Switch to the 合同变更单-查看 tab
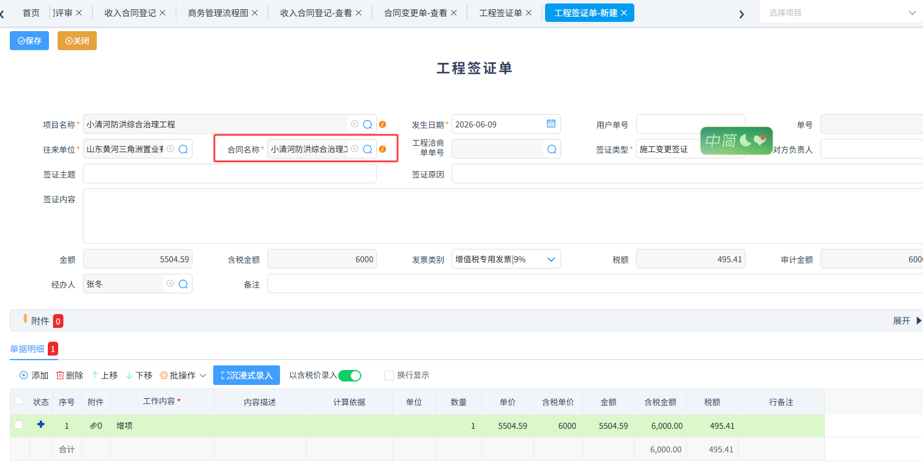This screenshot has width=923, height=476. 415,13
